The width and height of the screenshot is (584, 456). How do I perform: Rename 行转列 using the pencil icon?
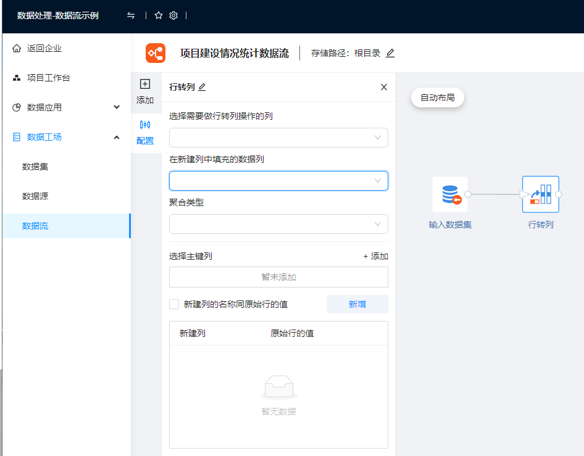(x=202, y=87)
